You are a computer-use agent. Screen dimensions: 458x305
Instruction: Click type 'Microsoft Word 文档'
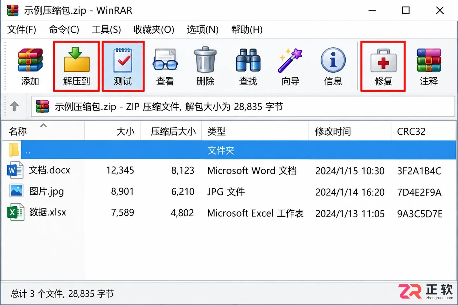pyautogui.click(x=252, y=171)
